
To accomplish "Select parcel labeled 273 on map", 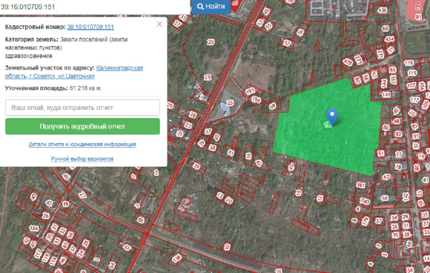I will coord(359,59).
